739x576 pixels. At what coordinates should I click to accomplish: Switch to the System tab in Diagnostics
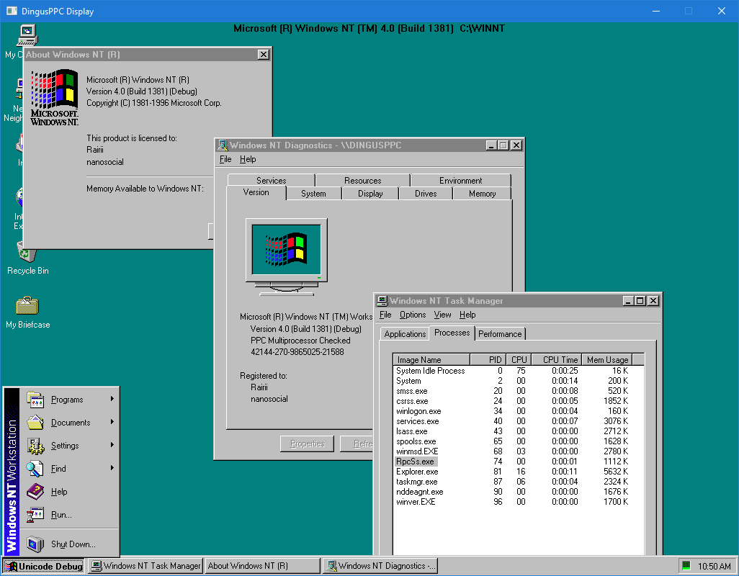tap(313, 194)
